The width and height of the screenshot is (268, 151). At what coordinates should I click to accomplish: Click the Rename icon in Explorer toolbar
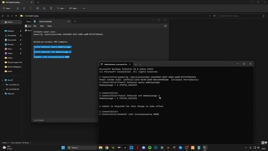point(38,8)
